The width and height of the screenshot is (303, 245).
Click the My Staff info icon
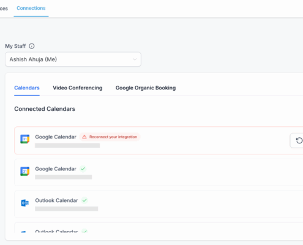point(31,46)
